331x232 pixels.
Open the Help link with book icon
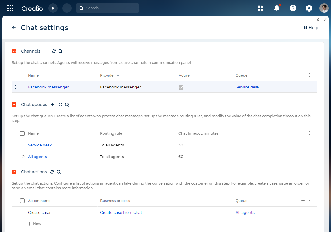[311, 28]
